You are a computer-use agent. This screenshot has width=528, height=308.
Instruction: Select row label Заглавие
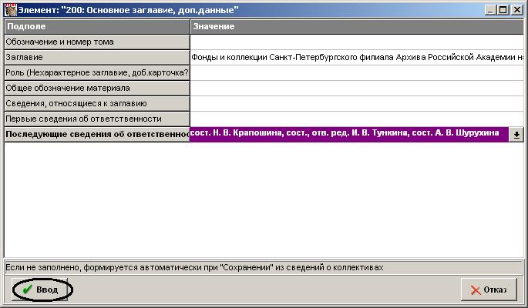point(97,58)
